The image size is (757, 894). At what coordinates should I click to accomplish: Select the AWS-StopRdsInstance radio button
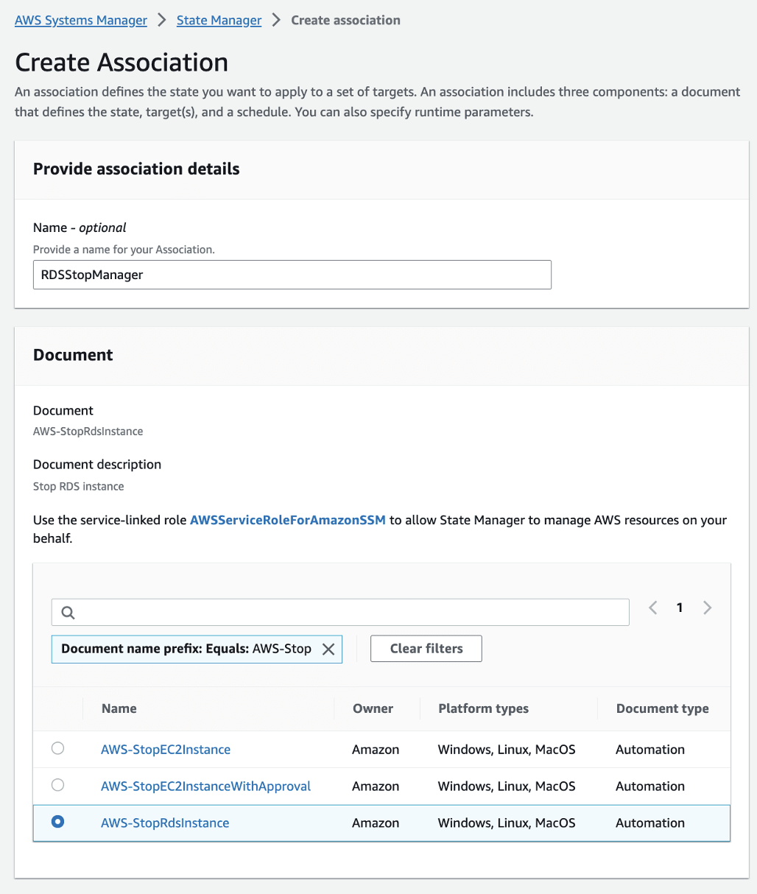(x=57, y=822)
